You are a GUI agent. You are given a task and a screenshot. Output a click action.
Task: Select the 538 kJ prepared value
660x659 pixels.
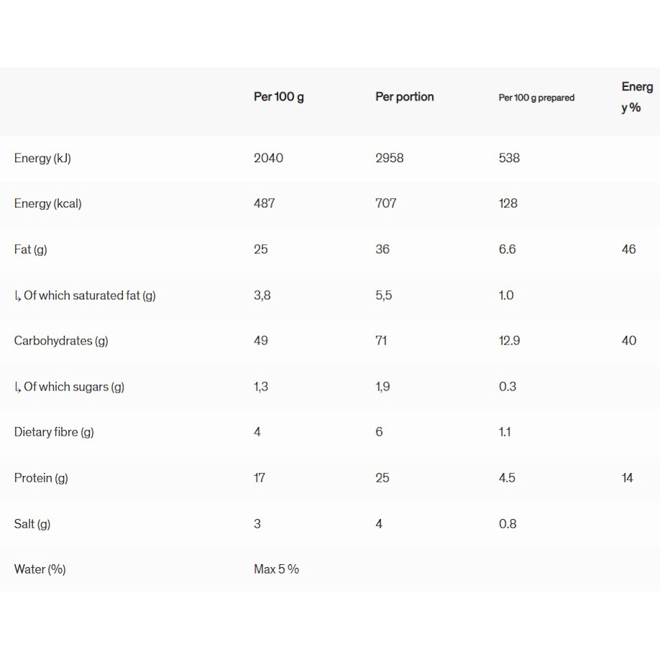point(509,158)
